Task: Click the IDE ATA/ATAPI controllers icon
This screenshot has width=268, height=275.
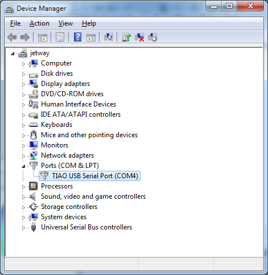Action: pyautogui.click(x=34, y=115)
